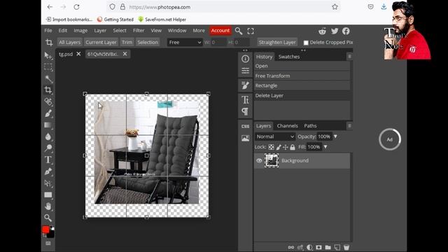
Task: Create a new layer icon
Action: pyautogui.click(x=337, y=247)
